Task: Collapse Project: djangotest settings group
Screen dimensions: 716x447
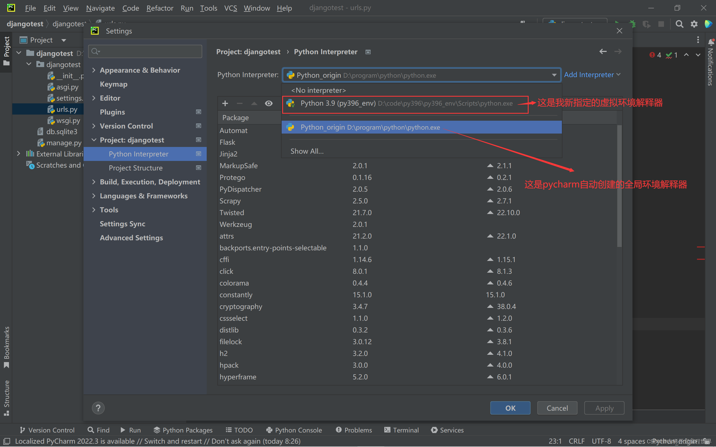Action: 94,140
